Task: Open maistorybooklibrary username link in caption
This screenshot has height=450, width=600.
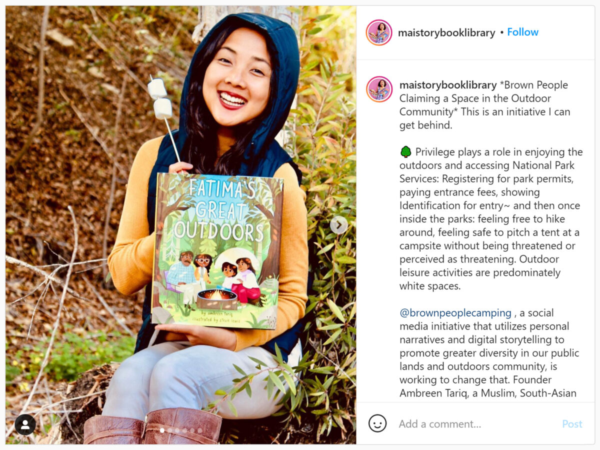Action: [448, 85]
